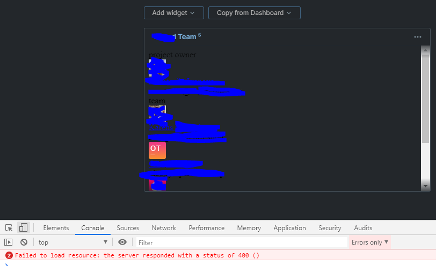The width and height of the screenshot is (436, 266).
Task: Switch to the Security tab
Action: click(x=330, y=228)
